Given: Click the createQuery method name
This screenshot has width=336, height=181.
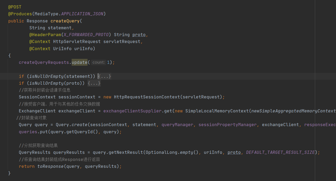Looking at the screenshot, I should [x=65, y=21].
